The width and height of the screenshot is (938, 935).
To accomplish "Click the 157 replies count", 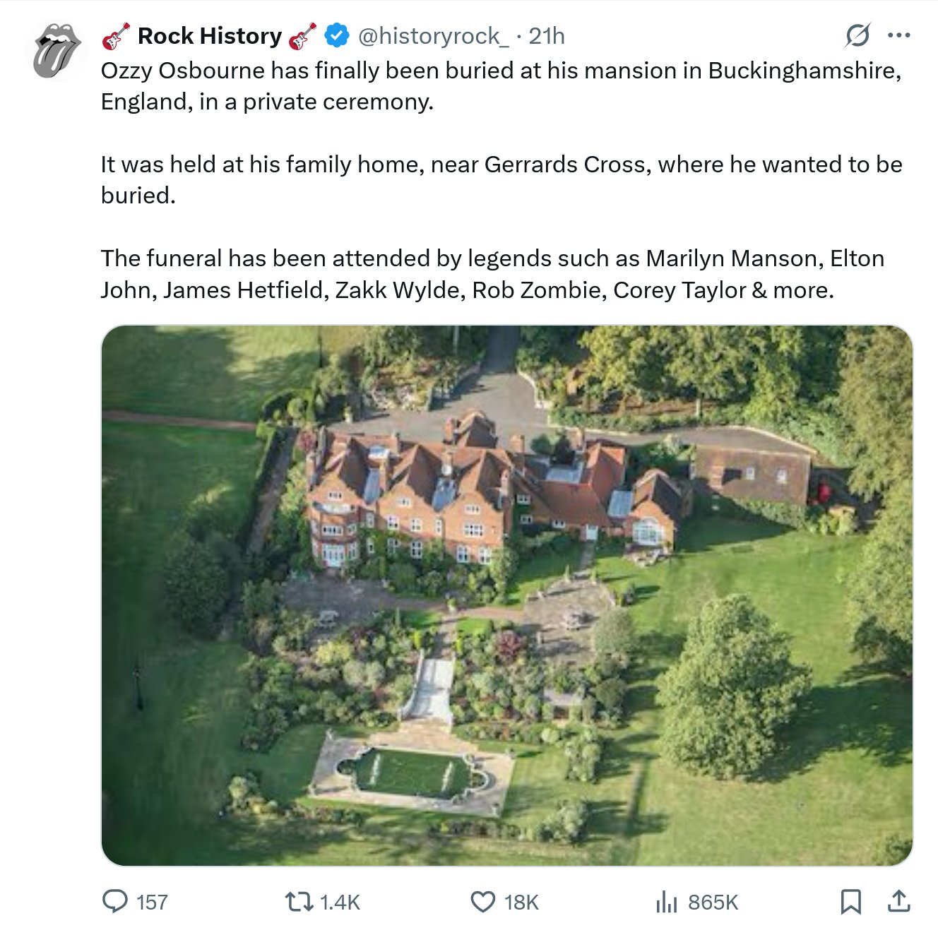I will (152, 903).
